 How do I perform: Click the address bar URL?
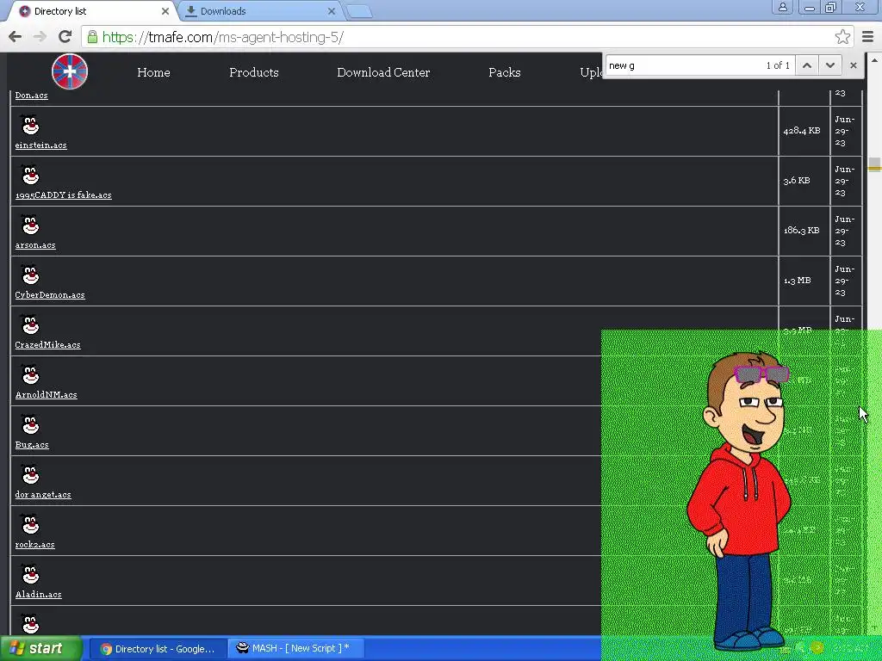coord(223,37)
